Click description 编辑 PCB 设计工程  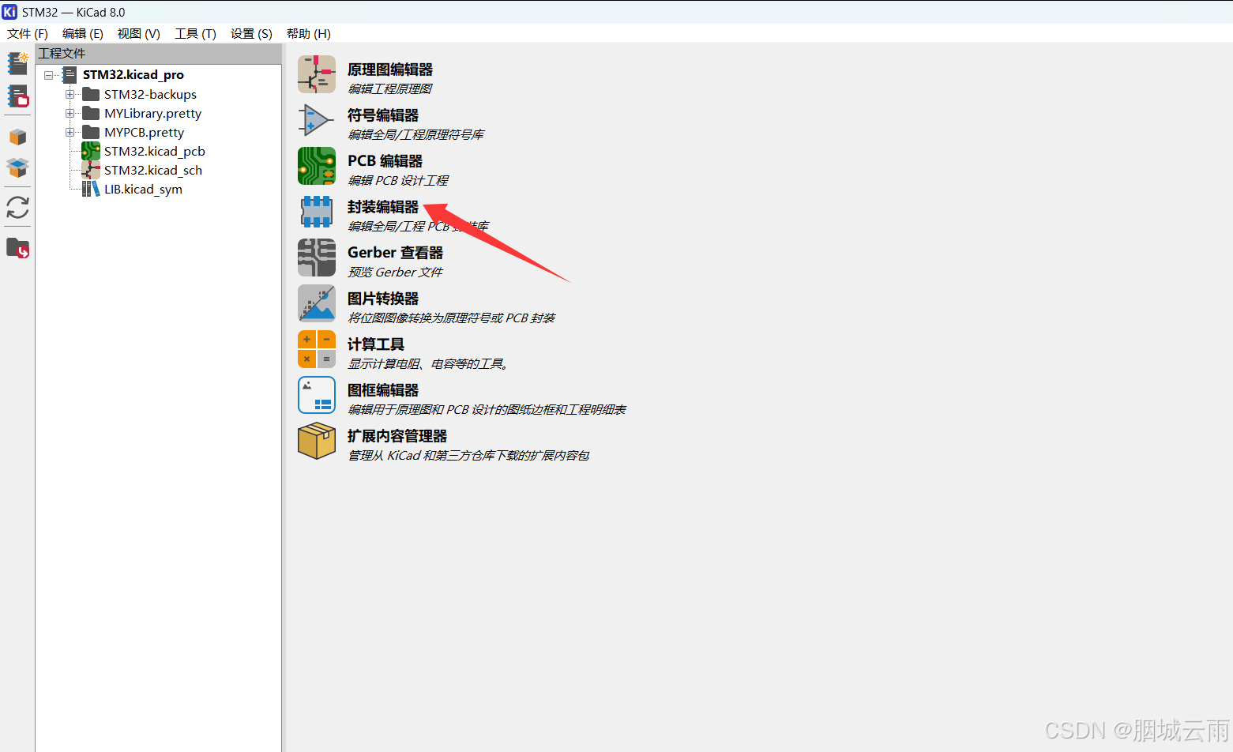(x=398, y=180)
